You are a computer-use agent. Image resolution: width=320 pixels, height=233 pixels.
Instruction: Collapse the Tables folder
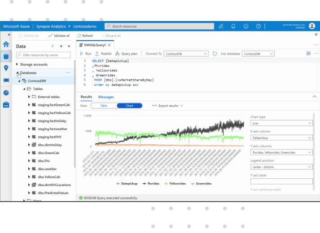24,89
